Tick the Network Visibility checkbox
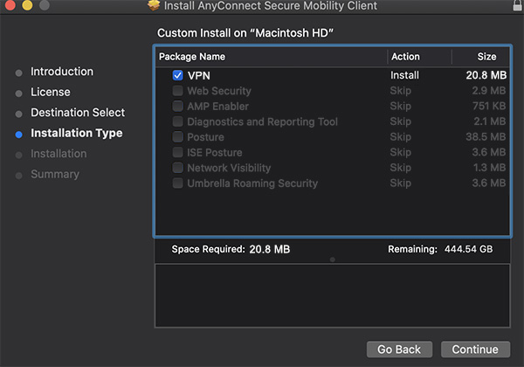Image resolution: width=524 pixels, height=367 pixels. (178, 168)
